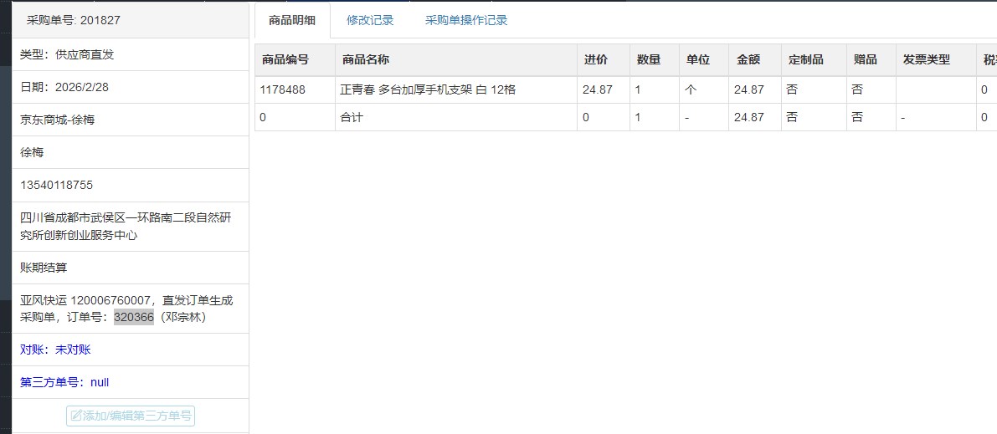Select the 正青春 多台加厚手机支架 product name
The width and height of the screenshot is (997, 434).
[427, 89]
